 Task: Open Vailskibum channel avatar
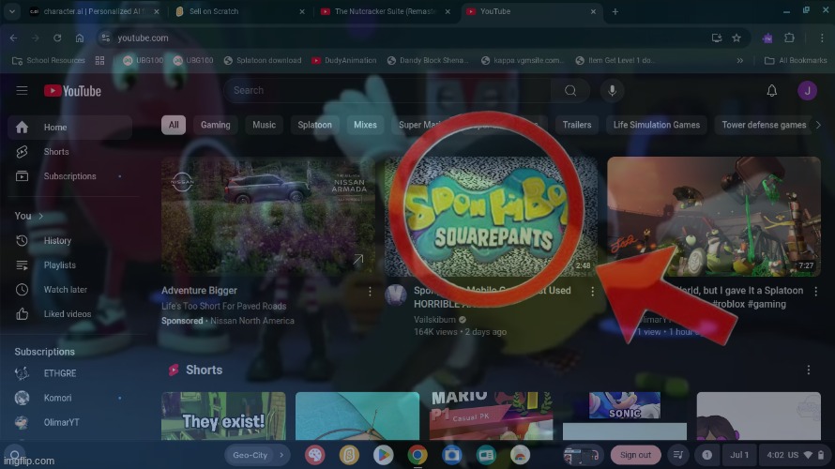[395, 295]
